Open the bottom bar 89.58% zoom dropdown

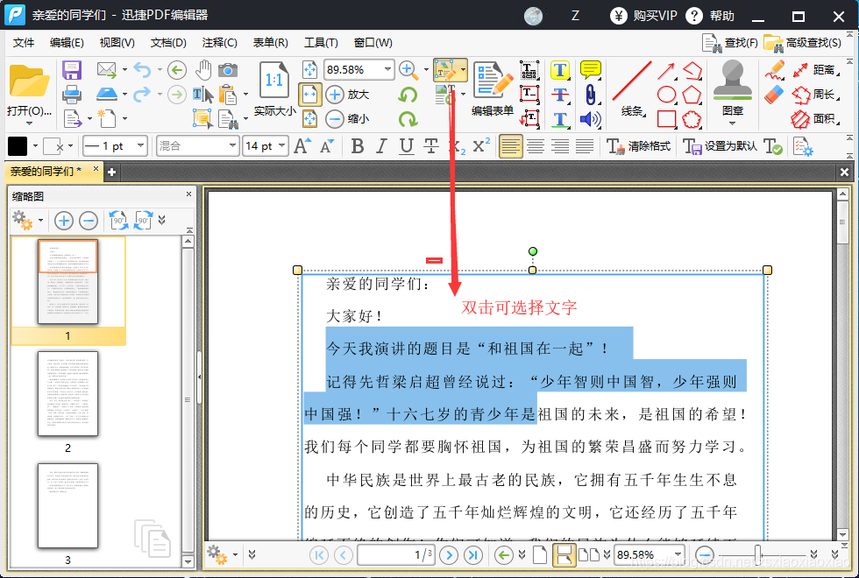coord(678,554)
